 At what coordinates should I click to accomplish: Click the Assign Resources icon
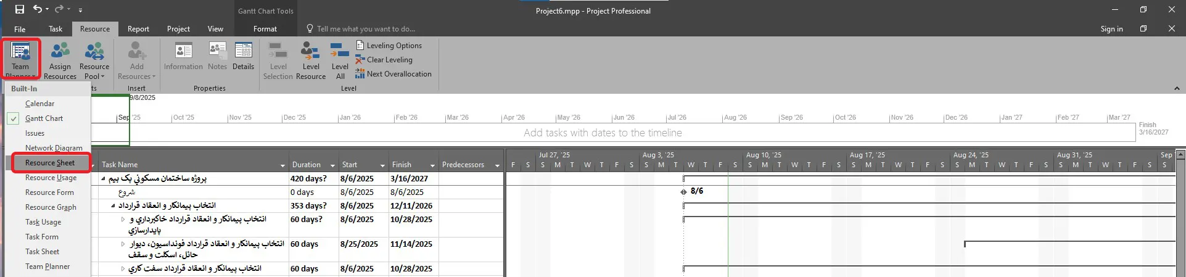60,52
